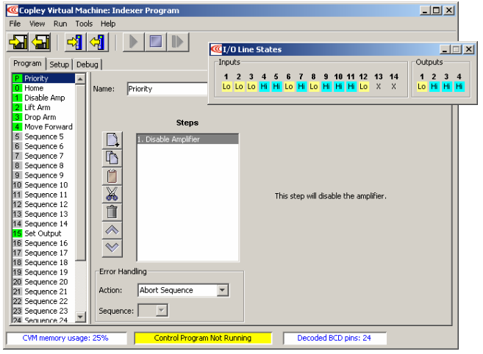Click the upload program from amplifier icon
Image resolution: width=483 pixels, height=354 pixels.
(98, 42)
